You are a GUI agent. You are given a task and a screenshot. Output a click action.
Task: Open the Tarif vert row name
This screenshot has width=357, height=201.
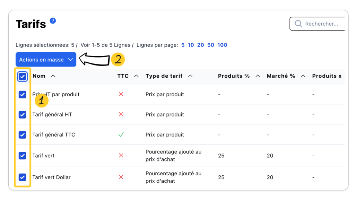[x=43, y=156]
